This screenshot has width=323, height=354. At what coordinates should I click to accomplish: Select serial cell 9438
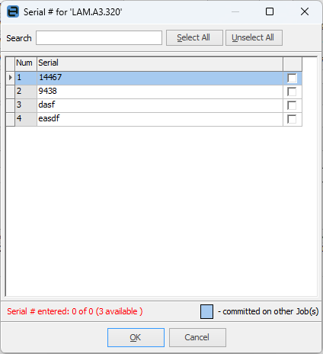(160, 92)
